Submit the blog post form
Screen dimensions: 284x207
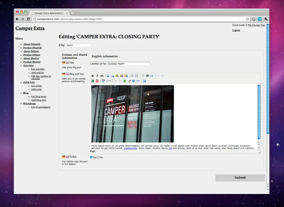click(x=240, y=178)
